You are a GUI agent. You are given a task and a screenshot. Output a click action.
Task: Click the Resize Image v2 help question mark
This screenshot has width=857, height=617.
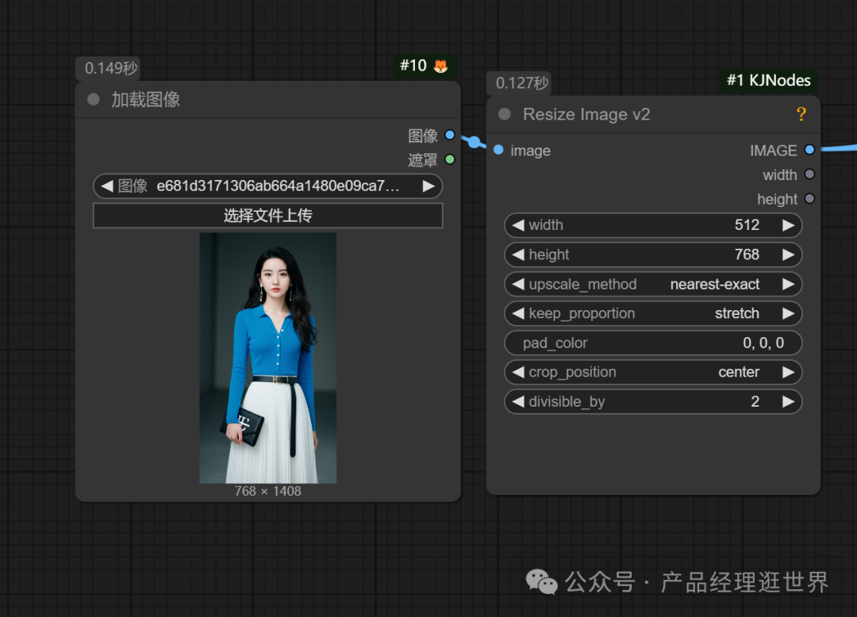pyautogui.click(x=801, y=114)
